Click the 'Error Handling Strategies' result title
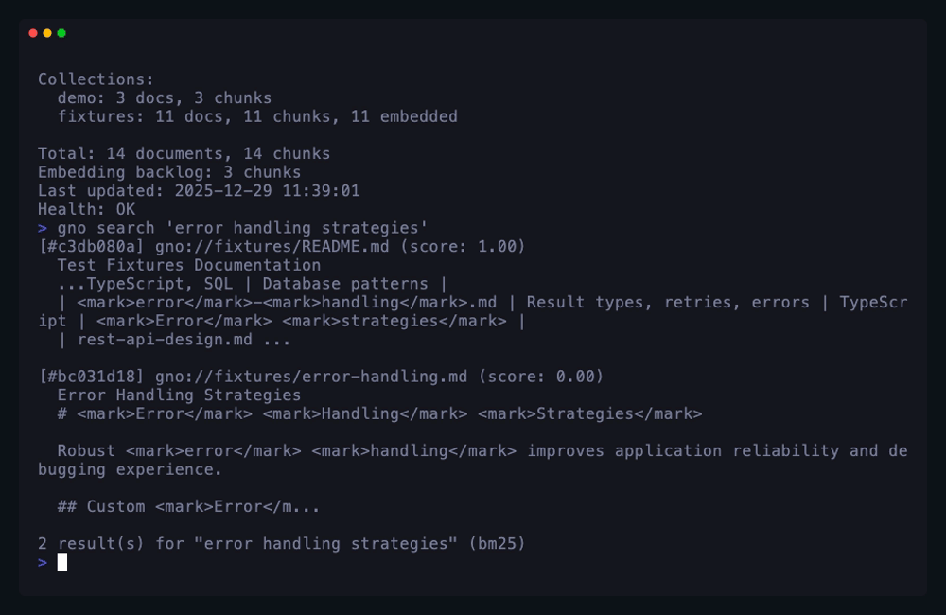946x615 pixels. click(179, 395)
